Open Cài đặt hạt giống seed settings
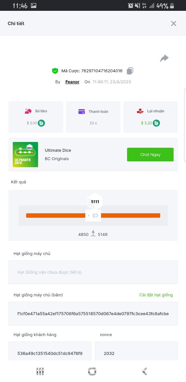The height and width of the screenshot is (382, 186). coord(156,295)
